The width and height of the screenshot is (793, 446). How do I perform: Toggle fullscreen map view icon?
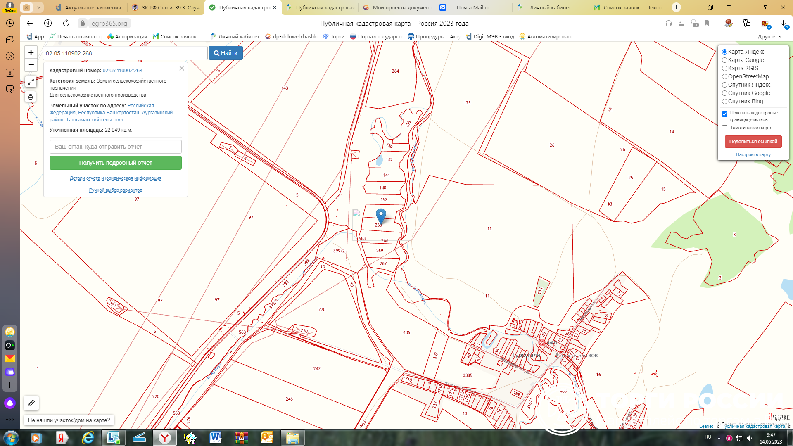coord(31,82)
